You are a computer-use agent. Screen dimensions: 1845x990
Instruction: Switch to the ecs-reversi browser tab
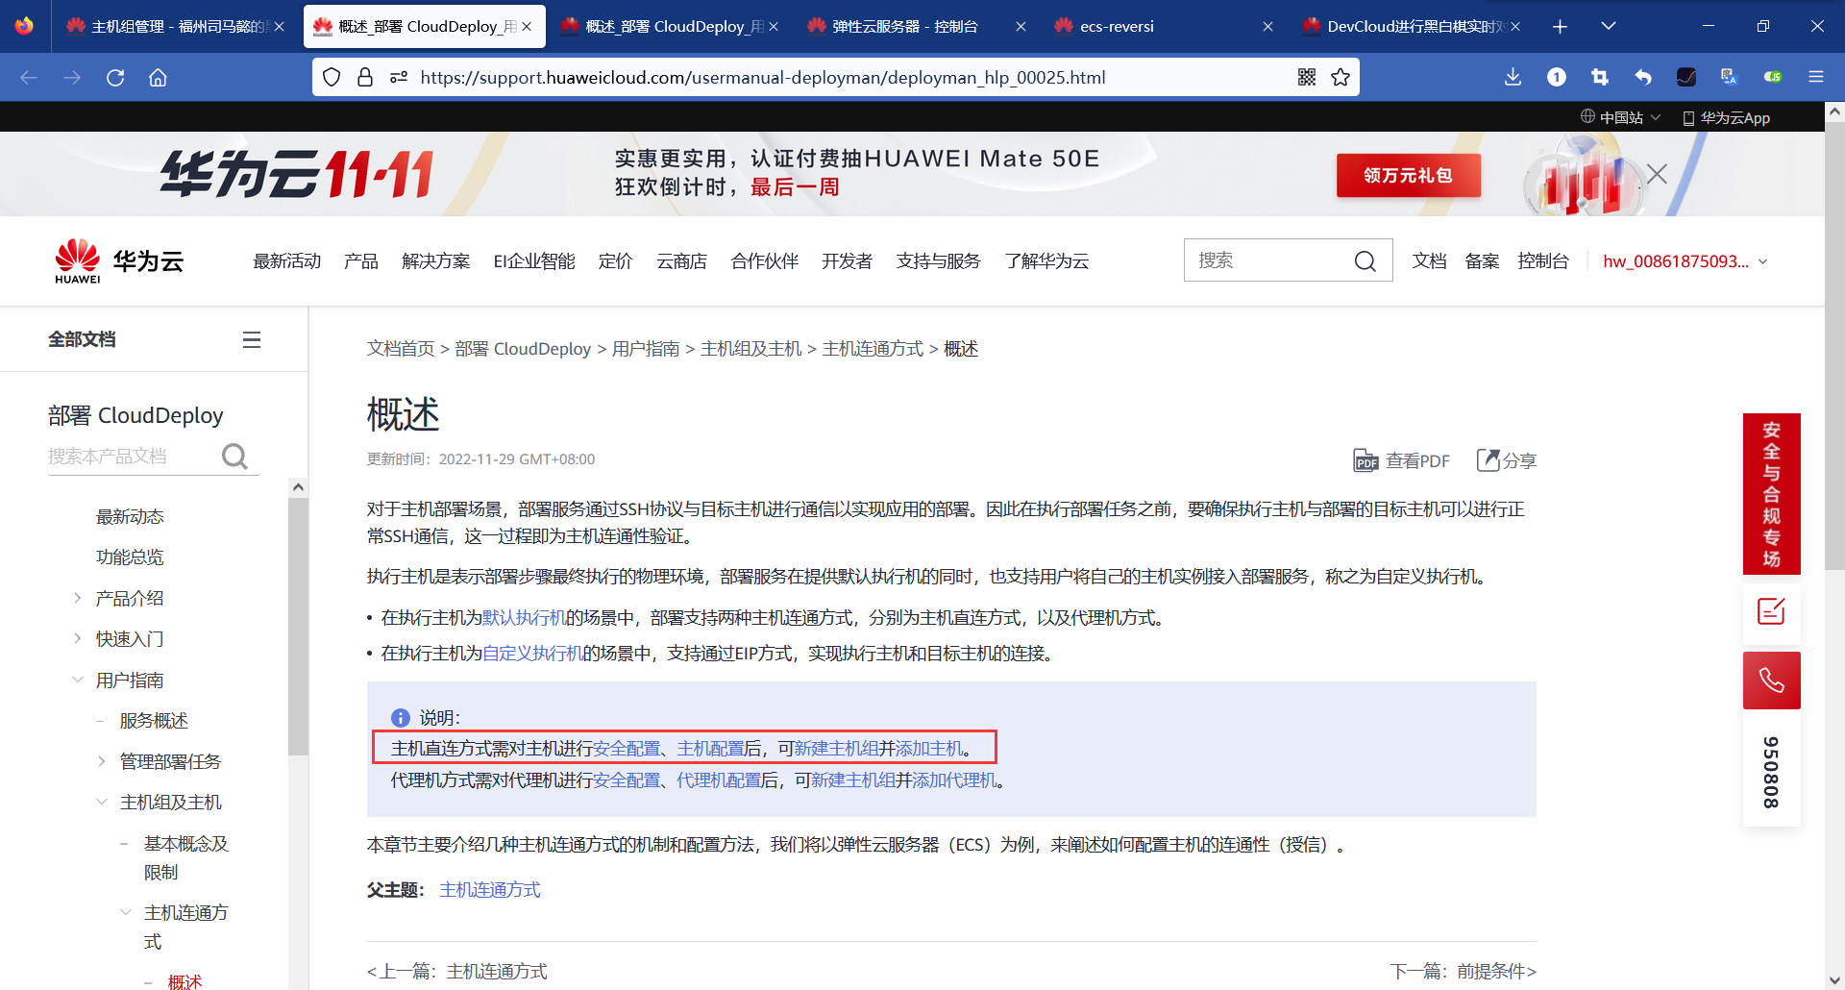(1118, 26)
